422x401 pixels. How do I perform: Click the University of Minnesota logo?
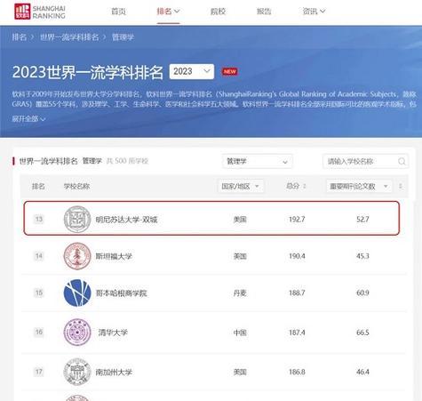77,220
